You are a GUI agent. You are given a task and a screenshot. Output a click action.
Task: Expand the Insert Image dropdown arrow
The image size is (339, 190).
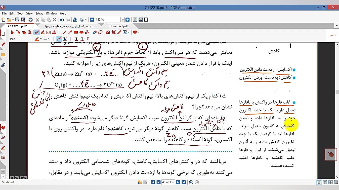[x=129, y=32]
